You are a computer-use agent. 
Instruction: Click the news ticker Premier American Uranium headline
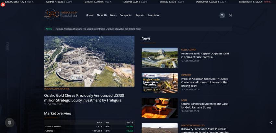(x=98, y=29)
